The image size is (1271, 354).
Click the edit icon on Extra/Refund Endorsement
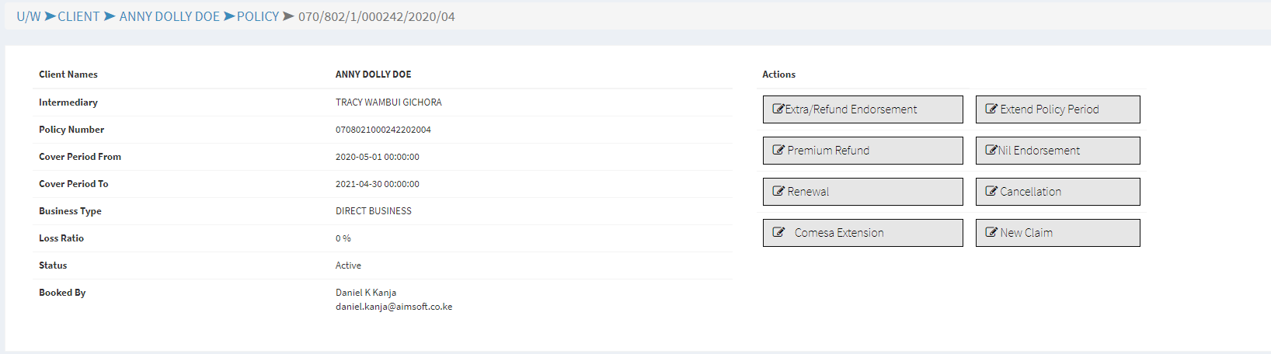coord(778,109)
